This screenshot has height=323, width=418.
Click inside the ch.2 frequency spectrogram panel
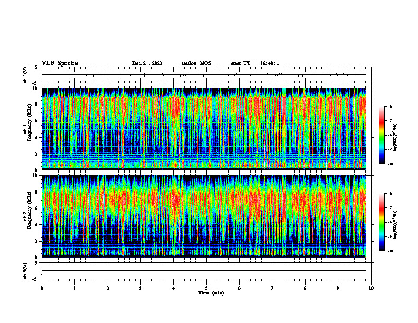pos(204,216)
